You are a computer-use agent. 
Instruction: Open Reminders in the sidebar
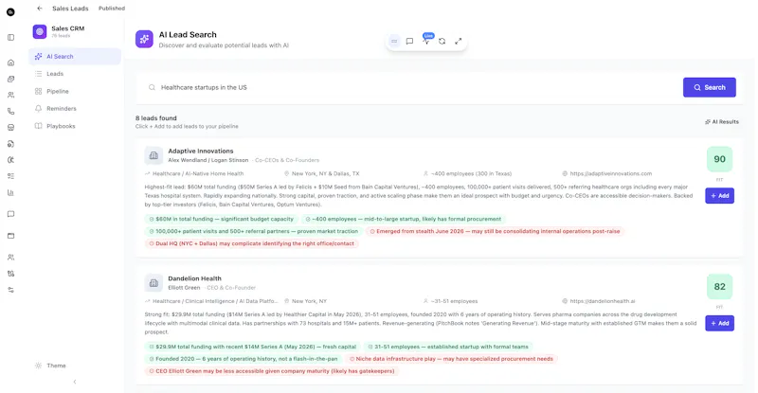click(75, 109)
